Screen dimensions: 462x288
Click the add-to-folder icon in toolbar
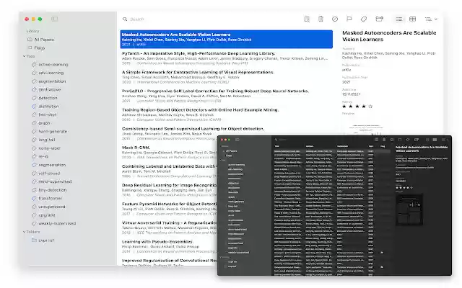(379, 19)
